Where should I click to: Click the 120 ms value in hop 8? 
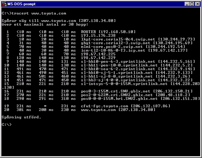(x=24, y=58)
